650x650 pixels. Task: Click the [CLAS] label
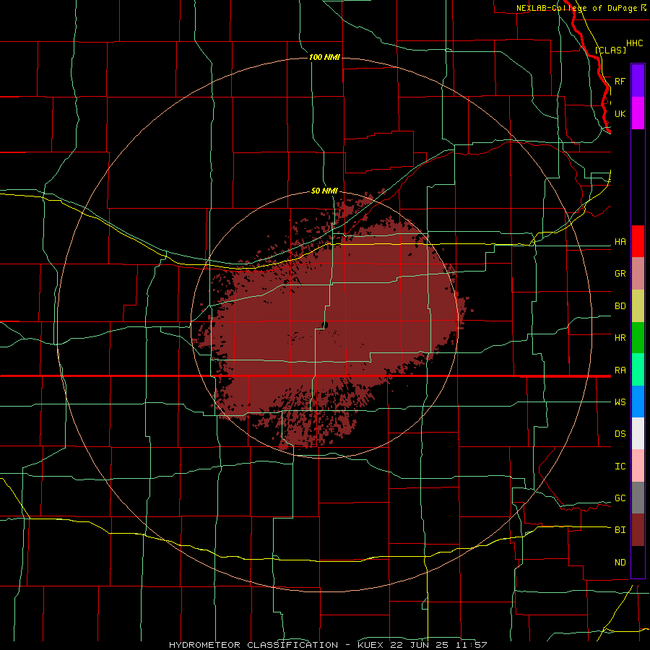click(610, 50)
